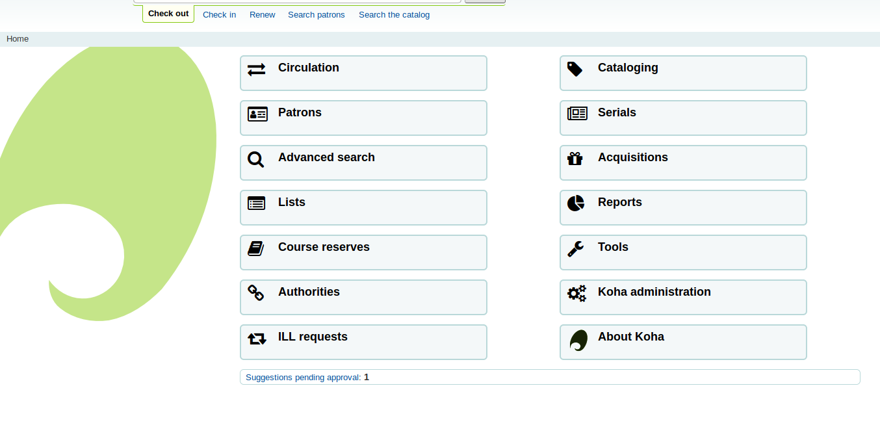The height and width of the screenshot is (427, 880).
Task: Click the Tools wrench icon
Action: click(575, 248)
